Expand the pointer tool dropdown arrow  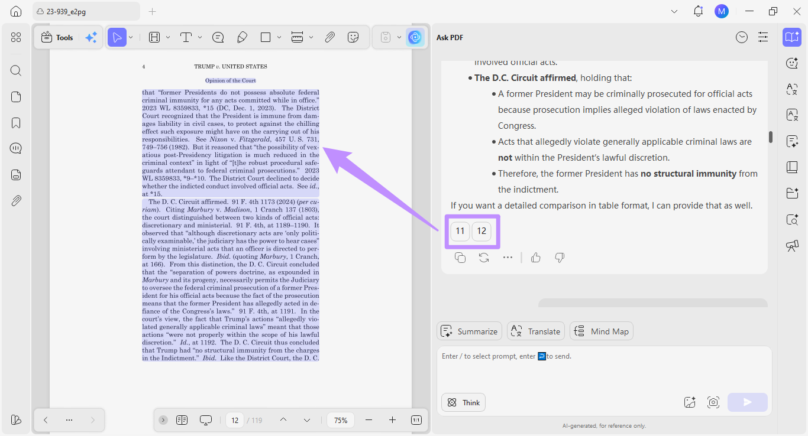click(x=131, y=37)
